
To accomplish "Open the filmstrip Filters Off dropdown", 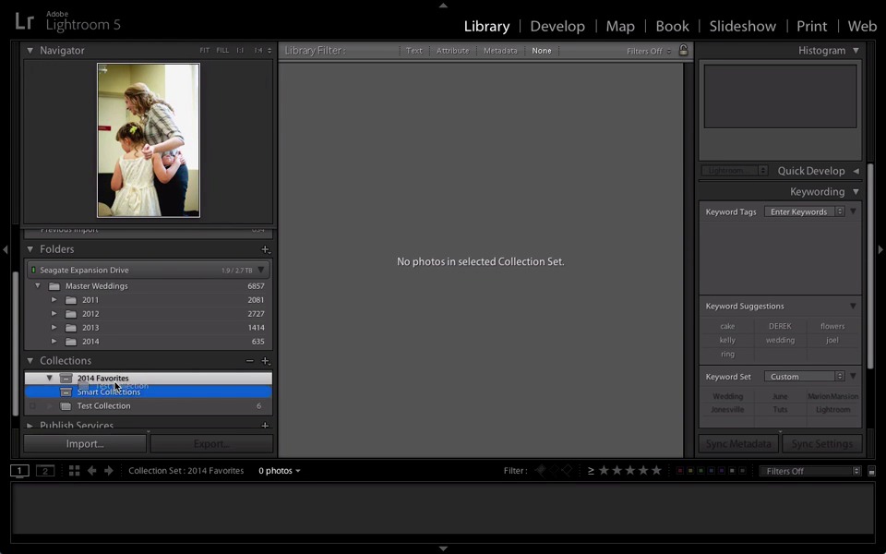I will 810,471.
